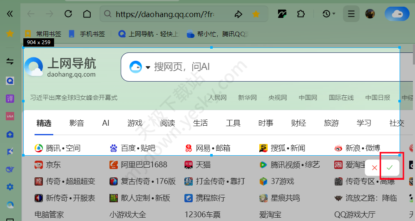Image resolution: width=415 pixels, height=221 pixels.
Task: Open the 上网导航 bookmark
Action: [148, 34]
